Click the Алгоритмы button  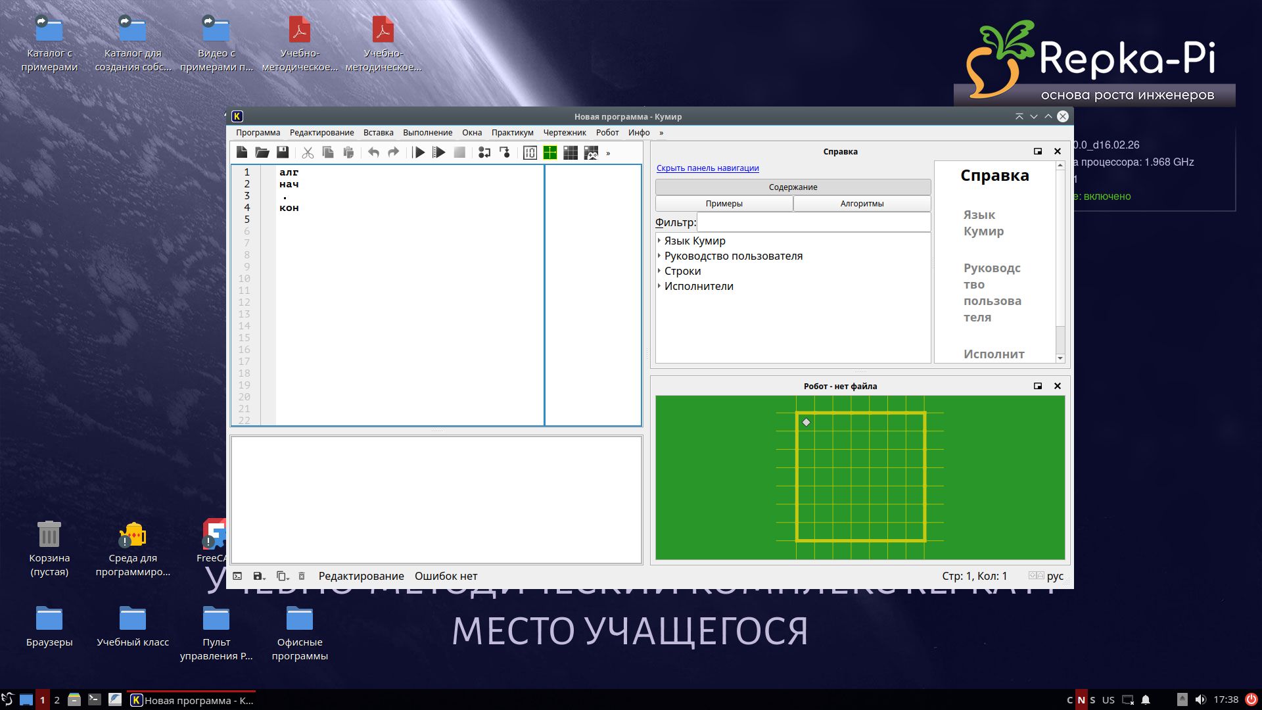tap(861, 204)
